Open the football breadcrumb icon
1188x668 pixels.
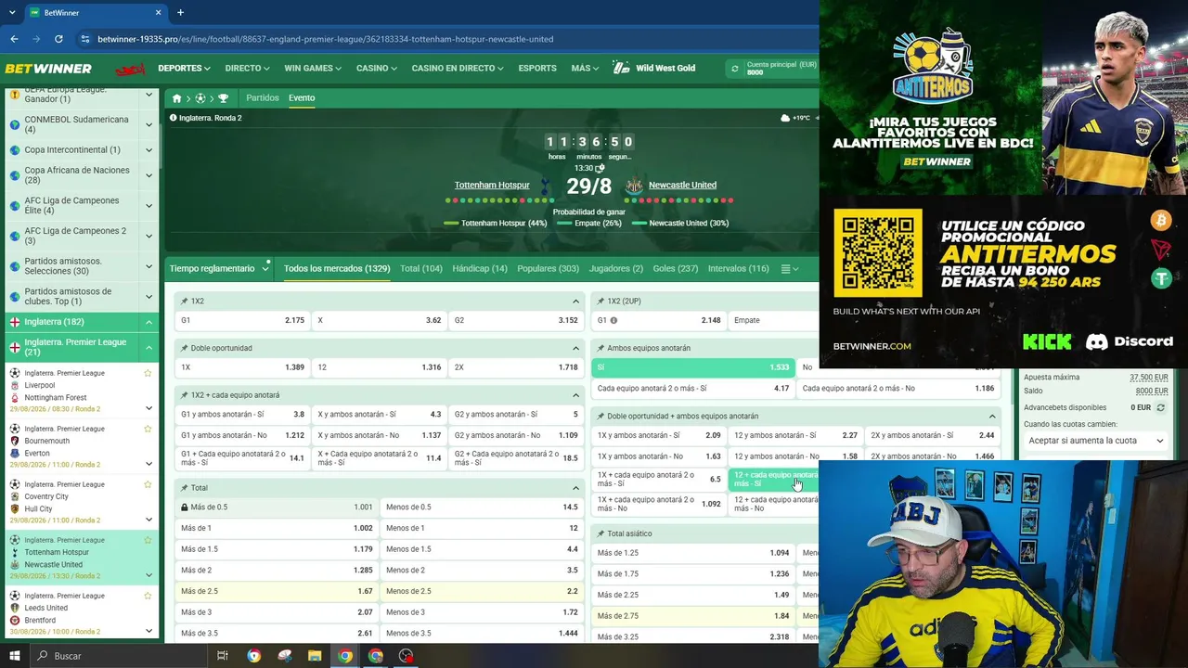tap(200, 98)
